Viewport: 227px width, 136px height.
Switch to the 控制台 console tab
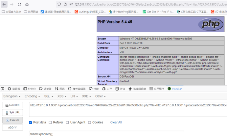tap(30, 89)
